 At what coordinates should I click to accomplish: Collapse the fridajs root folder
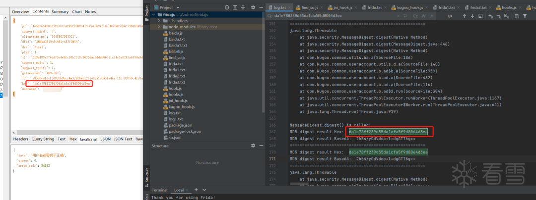[x=153, y=15]
